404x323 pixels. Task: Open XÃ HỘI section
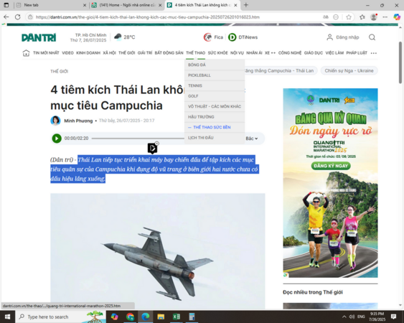click(x=109, y=53)
